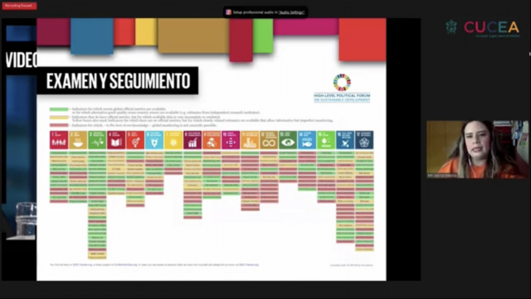
Task: Click the SDG 17 Partnerships icon
Action: pos(364,140)
